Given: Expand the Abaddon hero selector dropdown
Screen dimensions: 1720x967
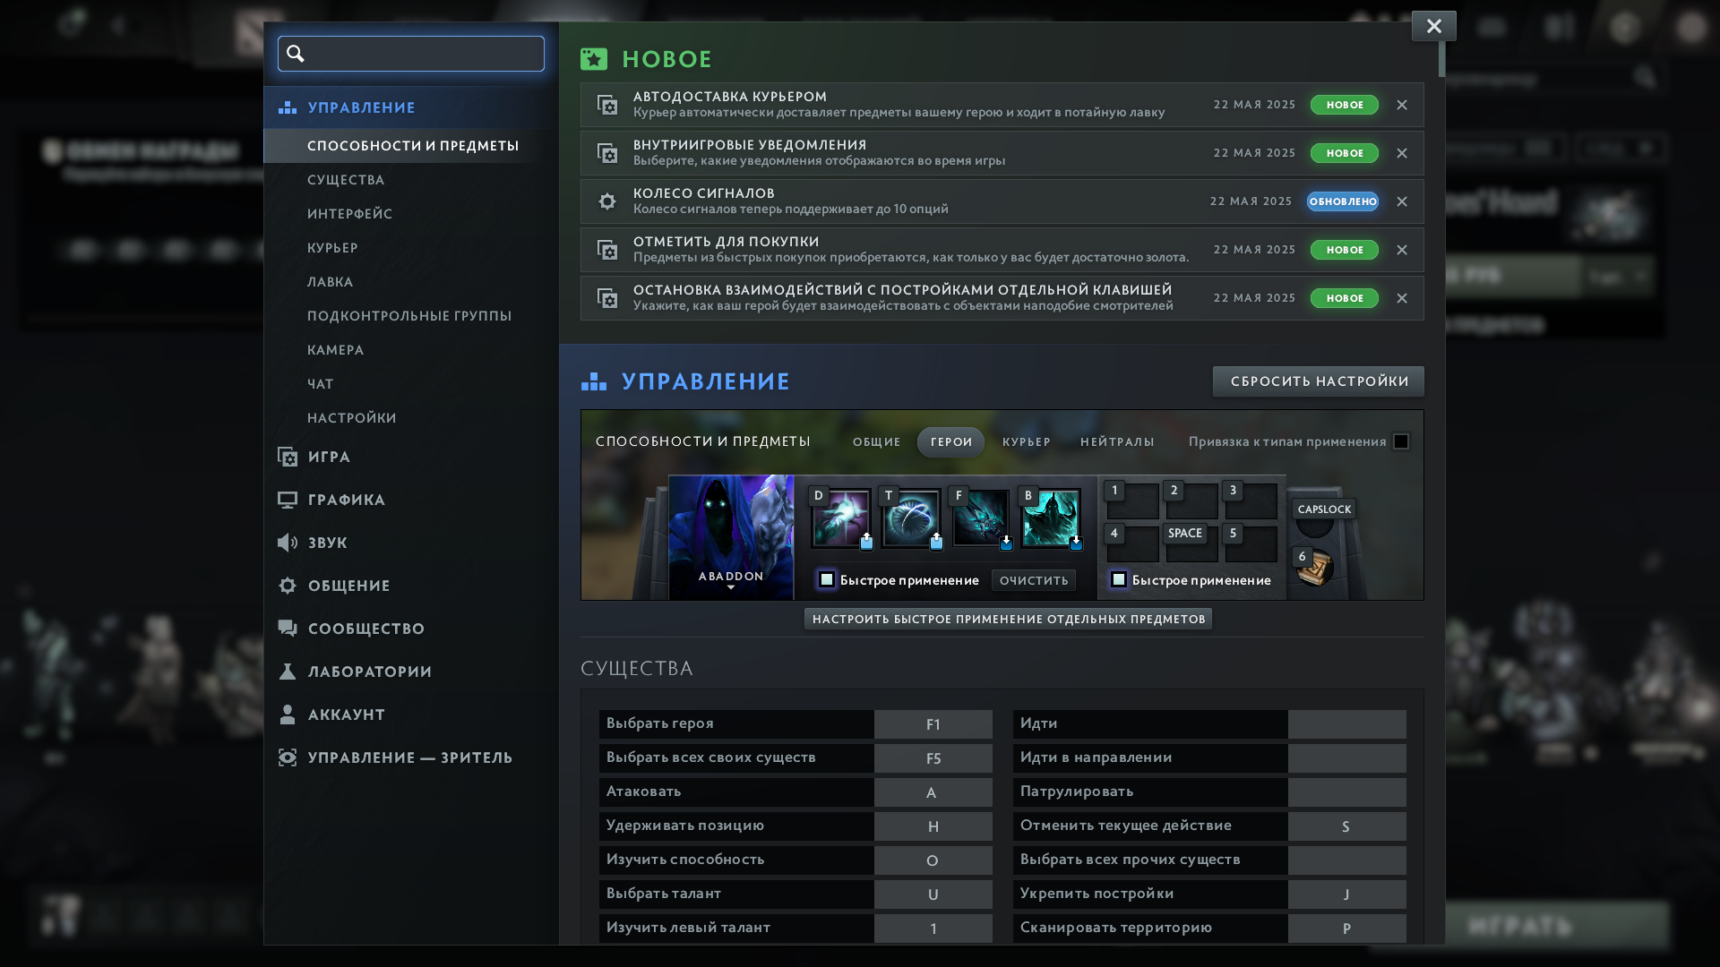Looking at the screenshot, I should pyautogui.click(x=731, y=586).
